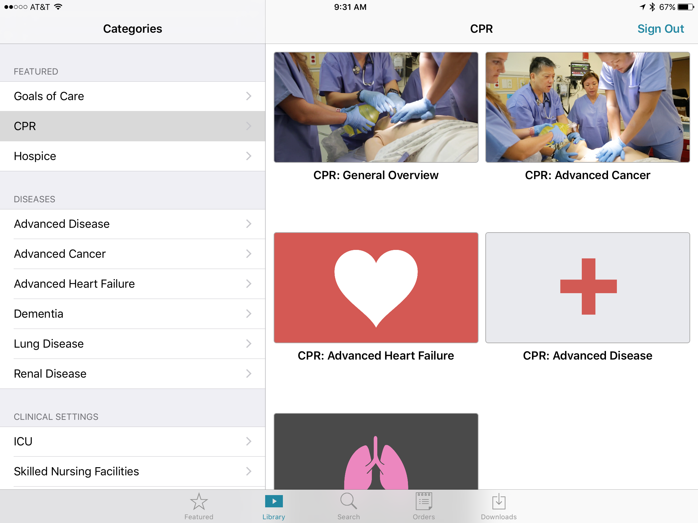The image size is (698, 523).
Task: Choose the Renal Disease category
Action: [x=133, y=374]
